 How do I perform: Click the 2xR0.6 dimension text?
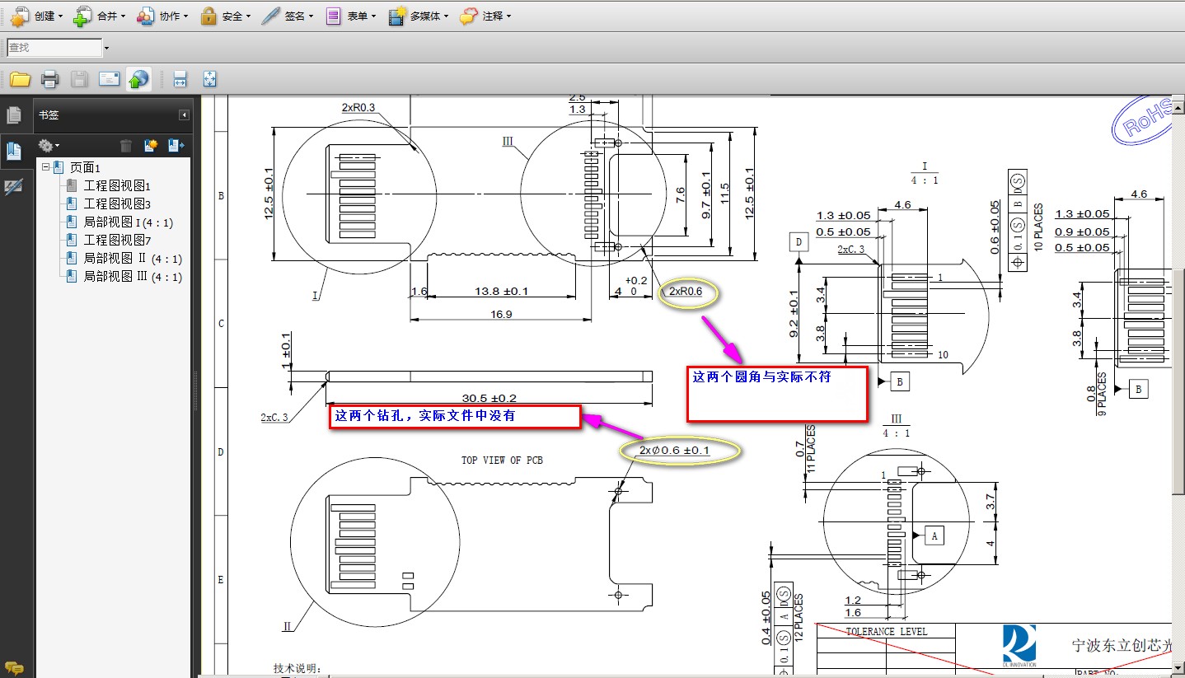click(x=686, y=292)
